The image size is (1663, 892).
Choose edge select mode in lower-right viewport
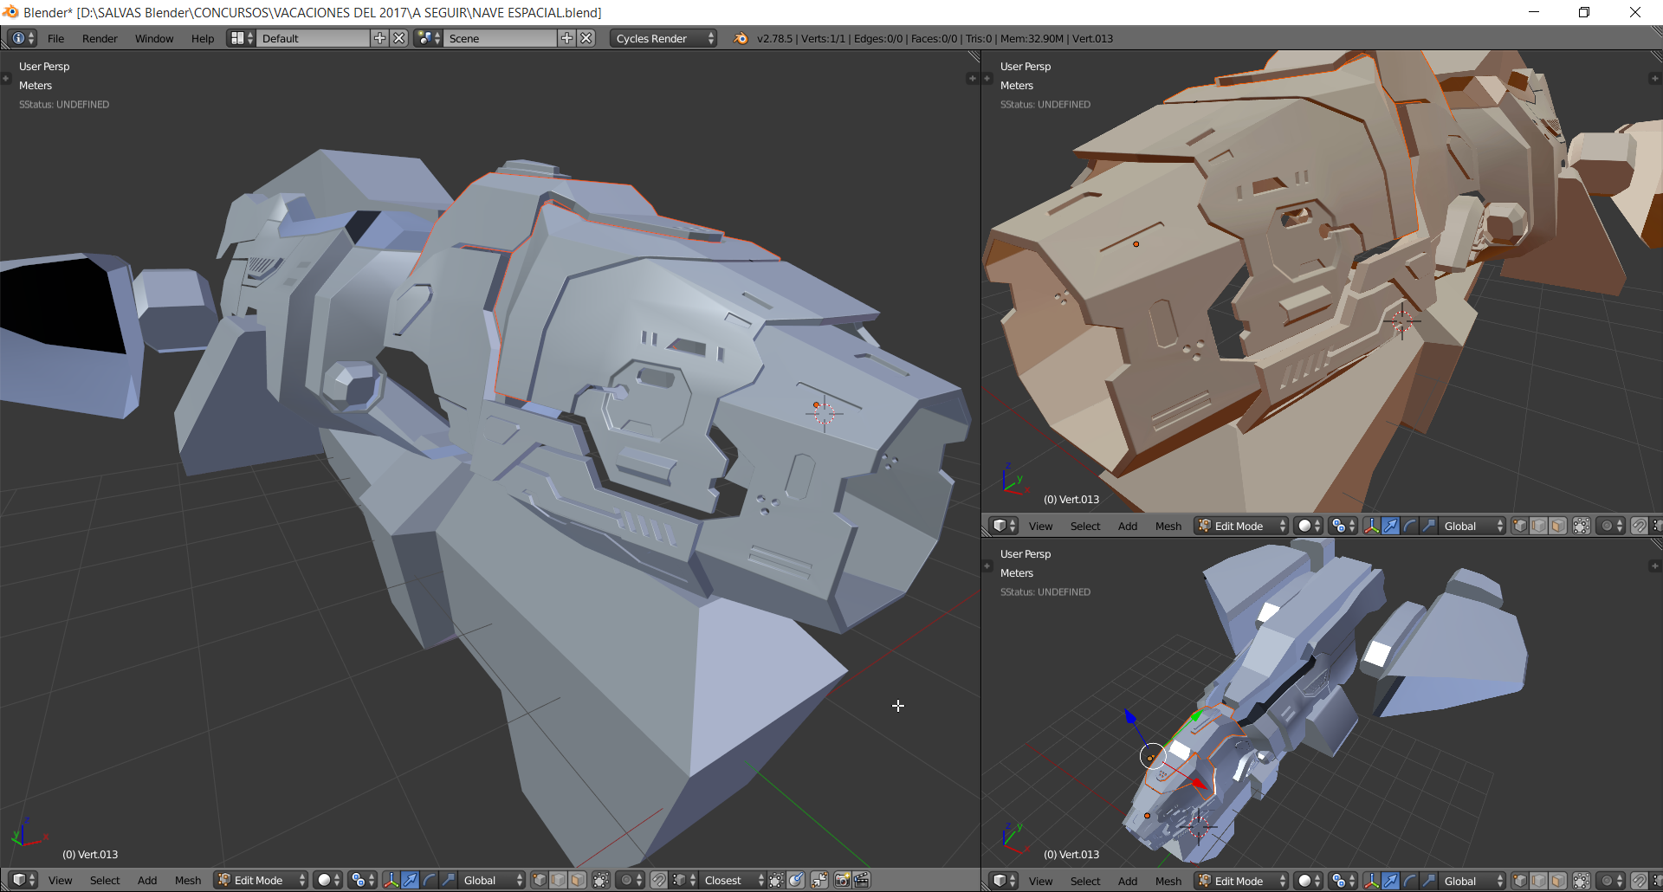tap(1538, 881)
